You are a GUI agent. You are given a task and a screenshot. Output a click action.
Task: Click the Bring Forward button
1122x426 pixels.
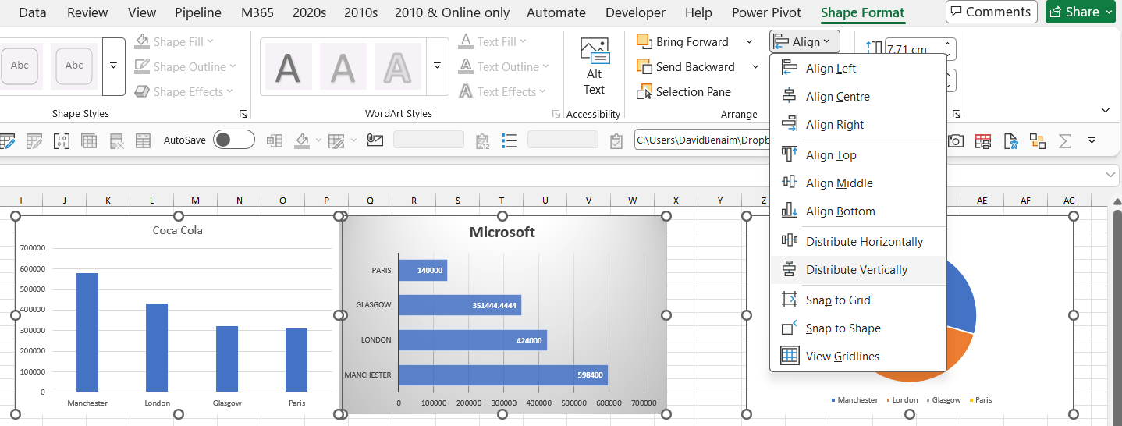[x=683, y=42]
